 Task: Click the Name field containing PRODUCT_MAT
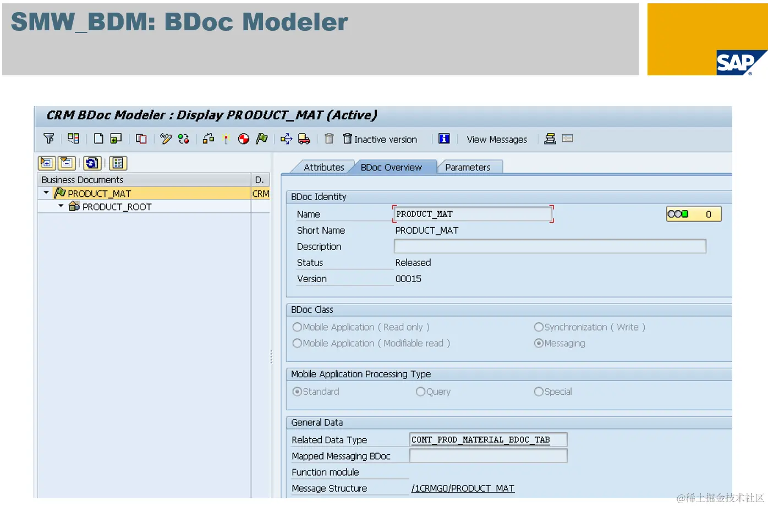pos(473,214)
